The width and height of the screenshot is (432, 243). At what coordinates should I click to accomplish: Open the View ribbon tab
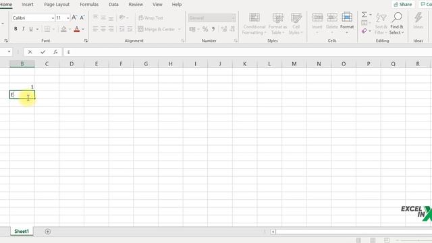coord(157,5)
